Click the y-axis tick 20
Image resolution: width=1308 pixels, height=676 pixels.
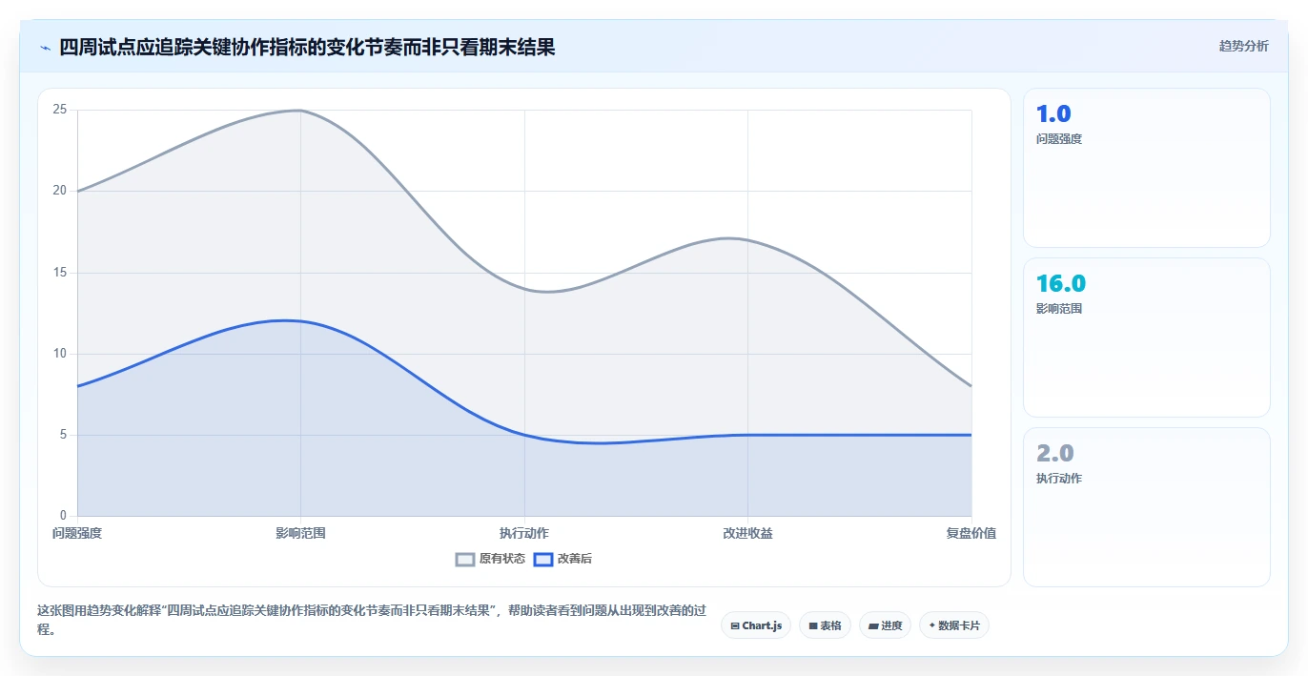pyautogui.click(x=60, y=191)
